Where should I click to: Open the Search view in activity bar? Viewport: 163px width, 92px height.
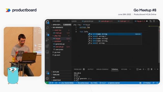click(x=47, y=28)
